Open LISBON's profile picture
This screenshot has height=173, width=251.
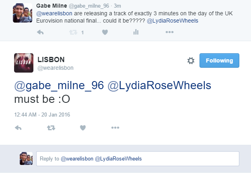click(x=24, y=63)
